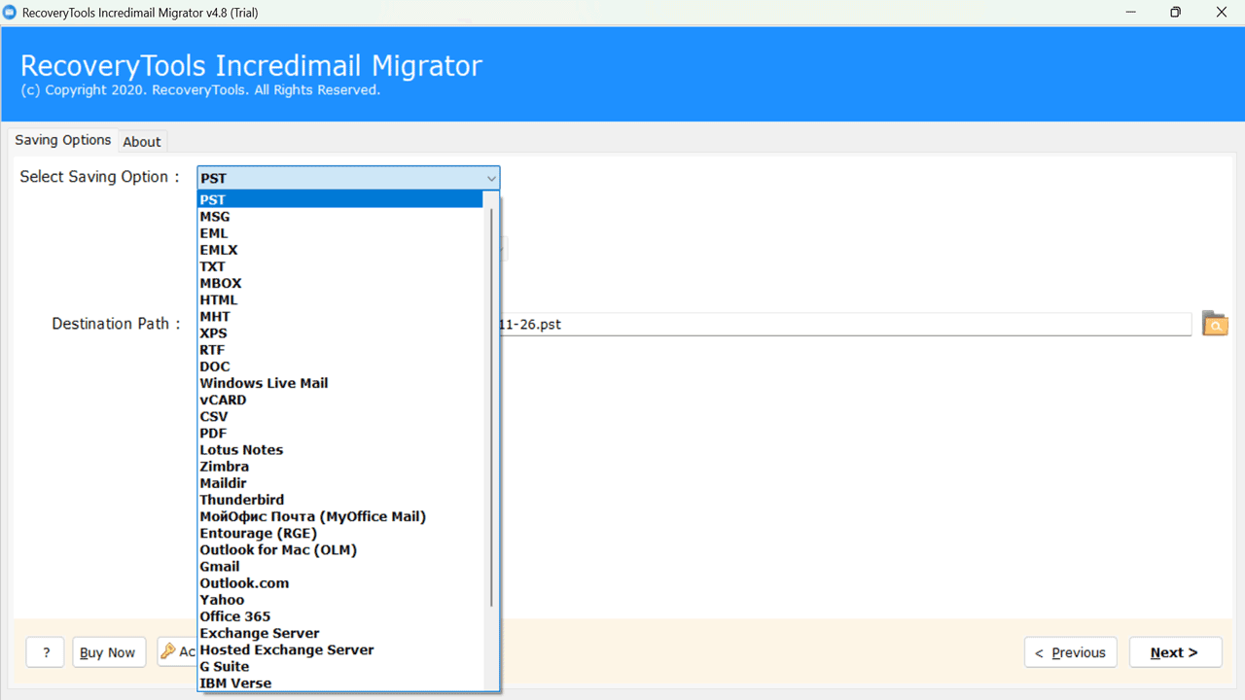The width and height of the screenshot is (1245, 700).
Task: Proceed with the Next button
Action: pos(1175,652)
